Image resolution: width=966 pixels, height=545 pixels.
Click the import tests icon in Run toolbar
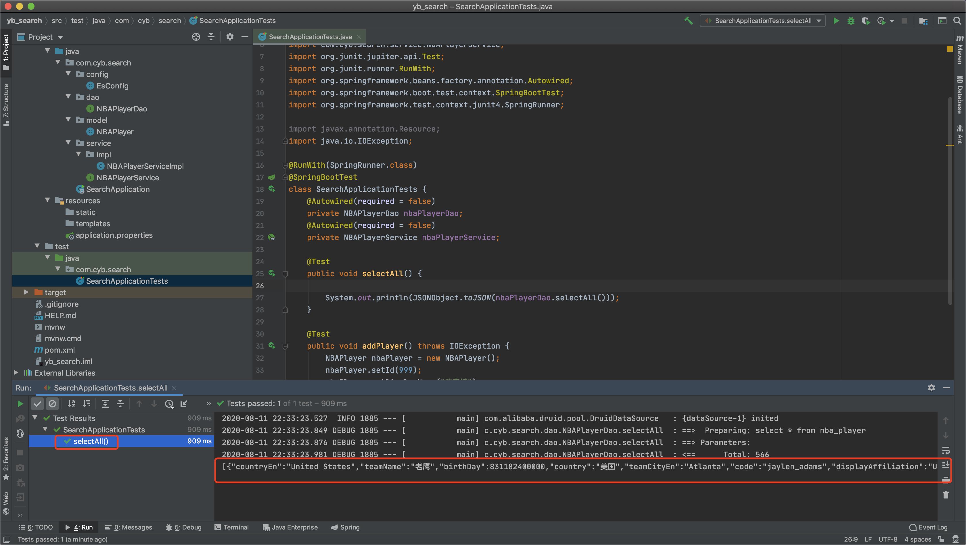click(184, 403)
